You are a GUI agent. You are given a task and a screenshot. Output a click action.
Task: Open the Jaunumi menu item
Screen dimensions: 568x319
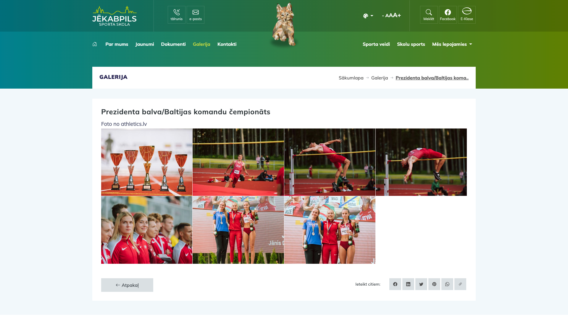pos(145,44)
